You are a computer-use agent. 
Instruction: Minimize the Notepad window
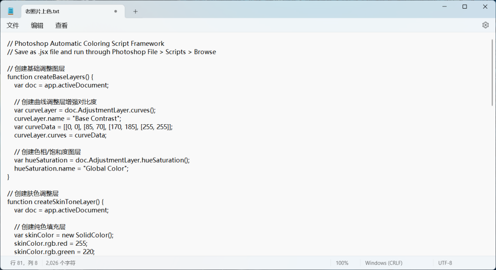444,7
